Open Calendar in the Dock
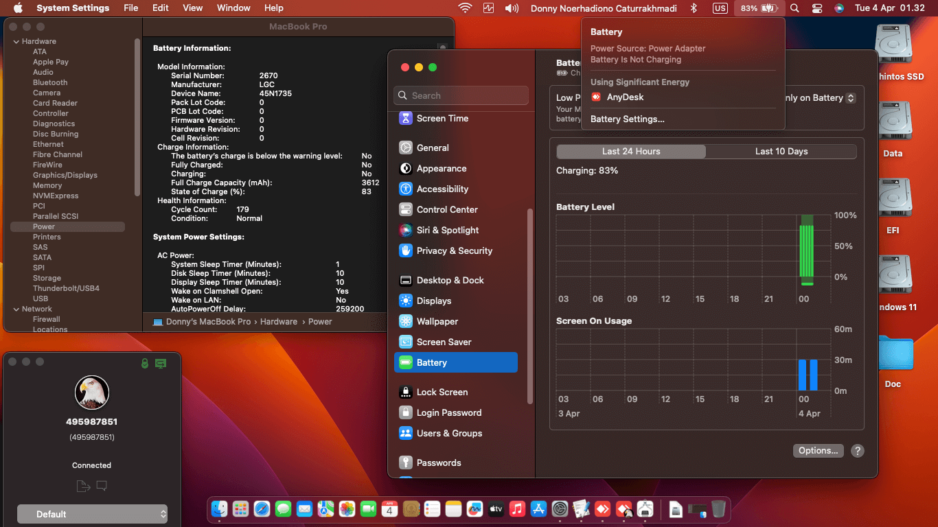Viewport: 938px width, 527px height. point(389,509)
